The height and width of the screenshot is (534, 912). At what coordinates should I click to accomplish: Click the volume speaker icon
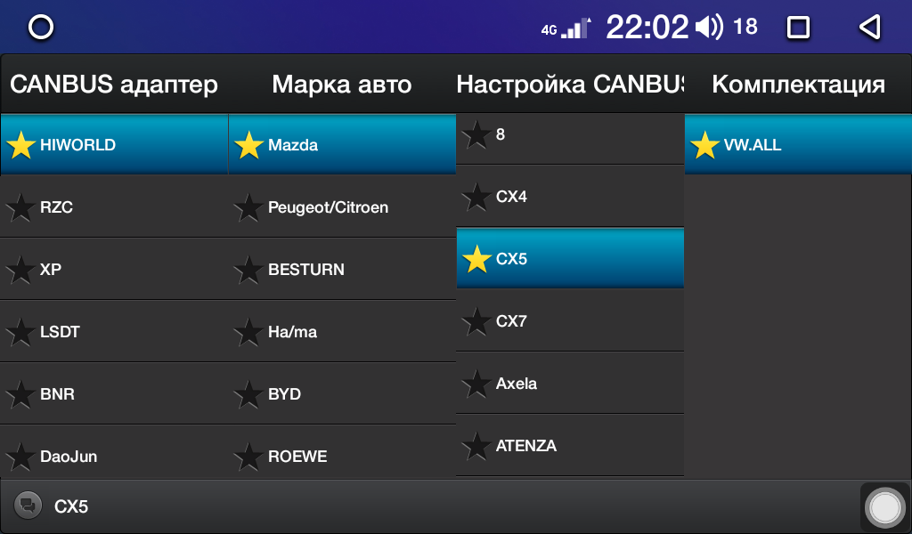[x=708, y=27]
